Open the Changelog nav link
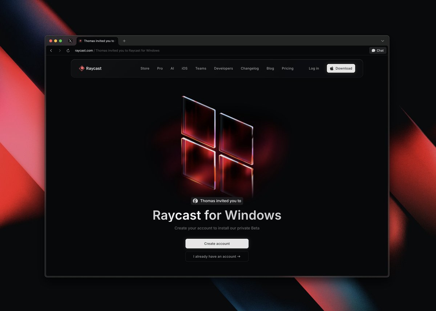This screenshot has width=436, height=311. (x=250, y=68)
